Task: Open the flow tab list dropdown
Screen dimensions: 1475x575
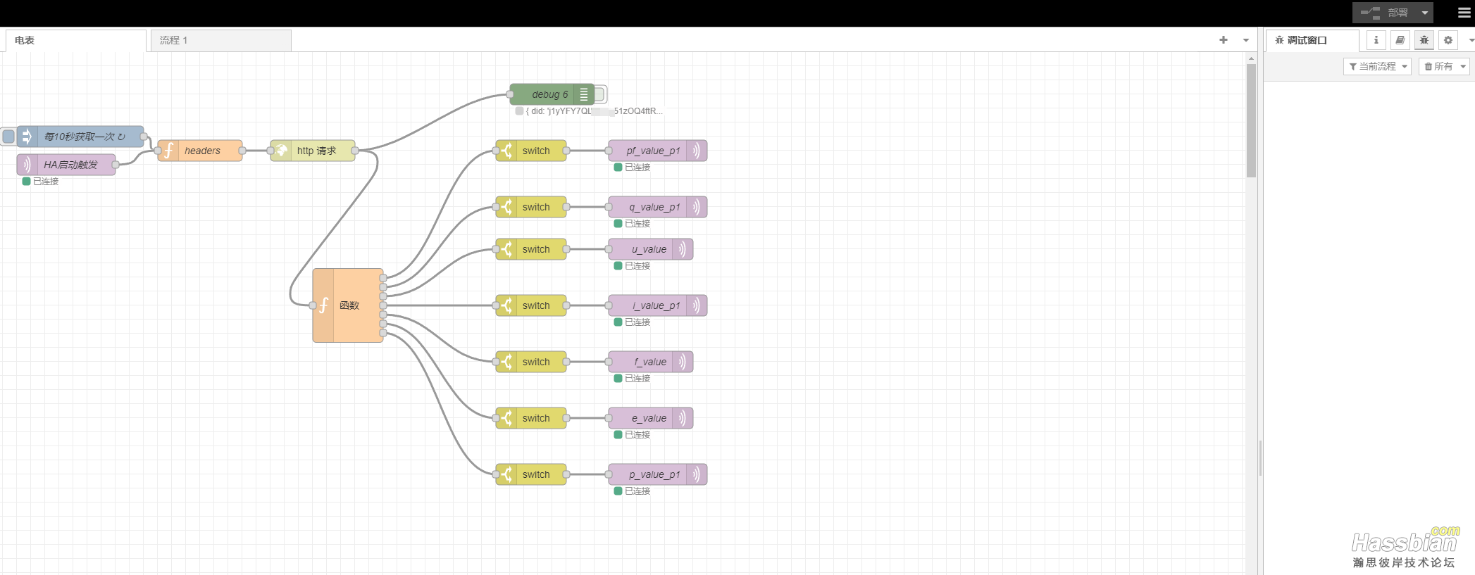Action: click(x=1246, y=40)
